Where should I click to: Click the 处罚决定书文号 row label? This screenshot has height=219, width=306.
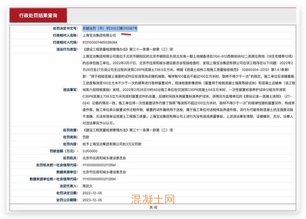(65, 28)
